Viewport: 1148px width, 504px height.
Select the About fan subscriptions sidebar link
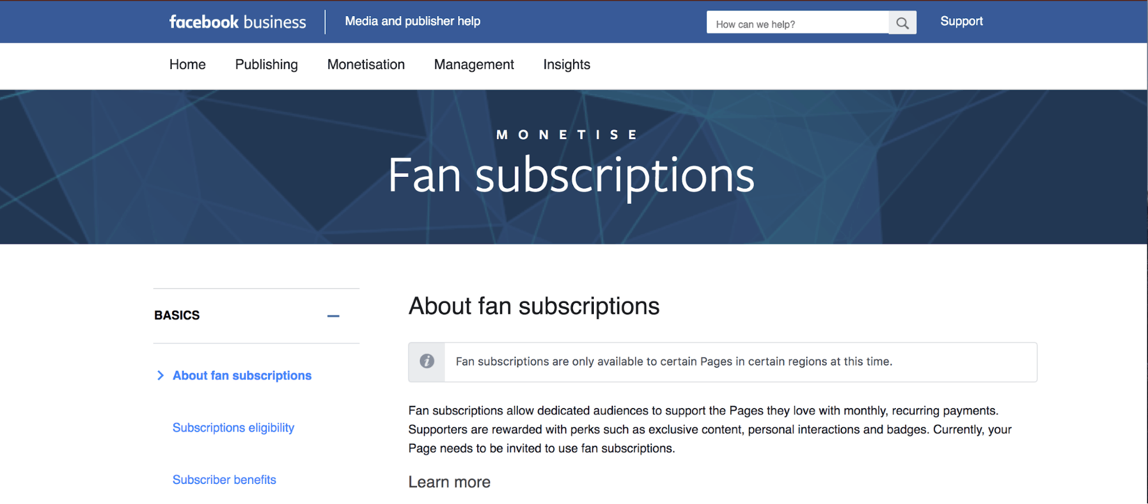(x=242, y=375)
